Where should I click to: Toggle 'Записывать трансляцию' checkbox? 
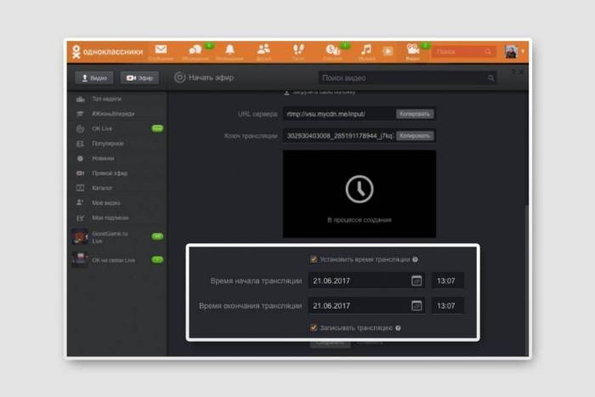point(314,327)
